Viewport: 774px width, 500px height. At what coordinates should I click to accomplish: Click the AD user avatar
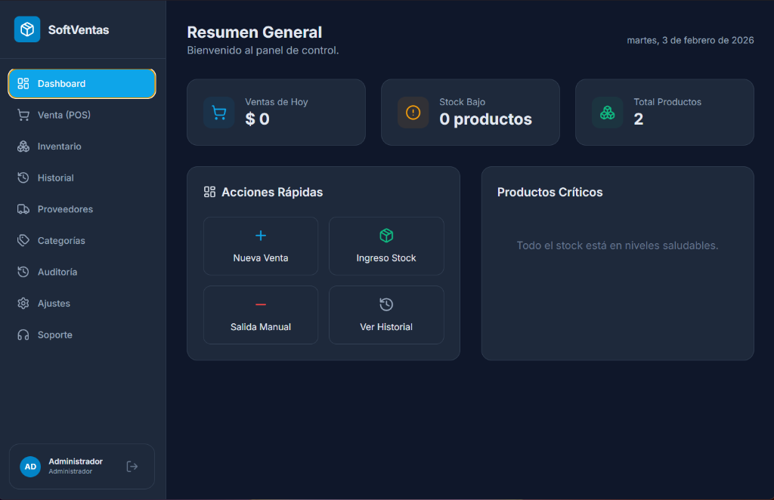click(30, 466)
